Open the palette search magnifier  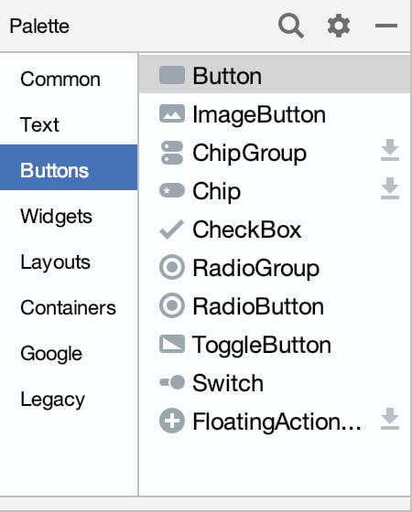291,26
